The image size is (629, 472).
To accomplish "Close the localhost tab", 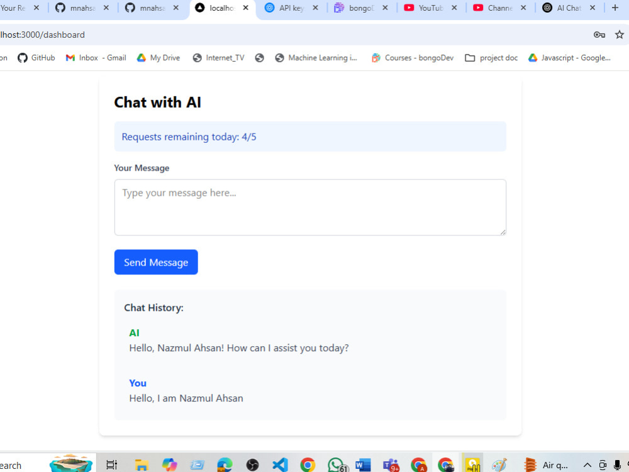I will [x=245, y=8].
